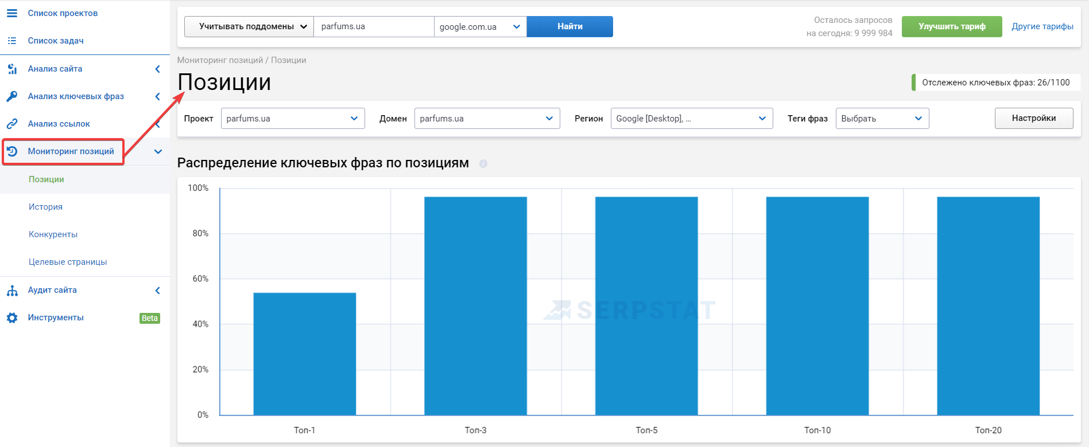This screenshot has width=1089, height=447.
Task: Click the gear icon for Инструменты
Action: tap(12, 317)
